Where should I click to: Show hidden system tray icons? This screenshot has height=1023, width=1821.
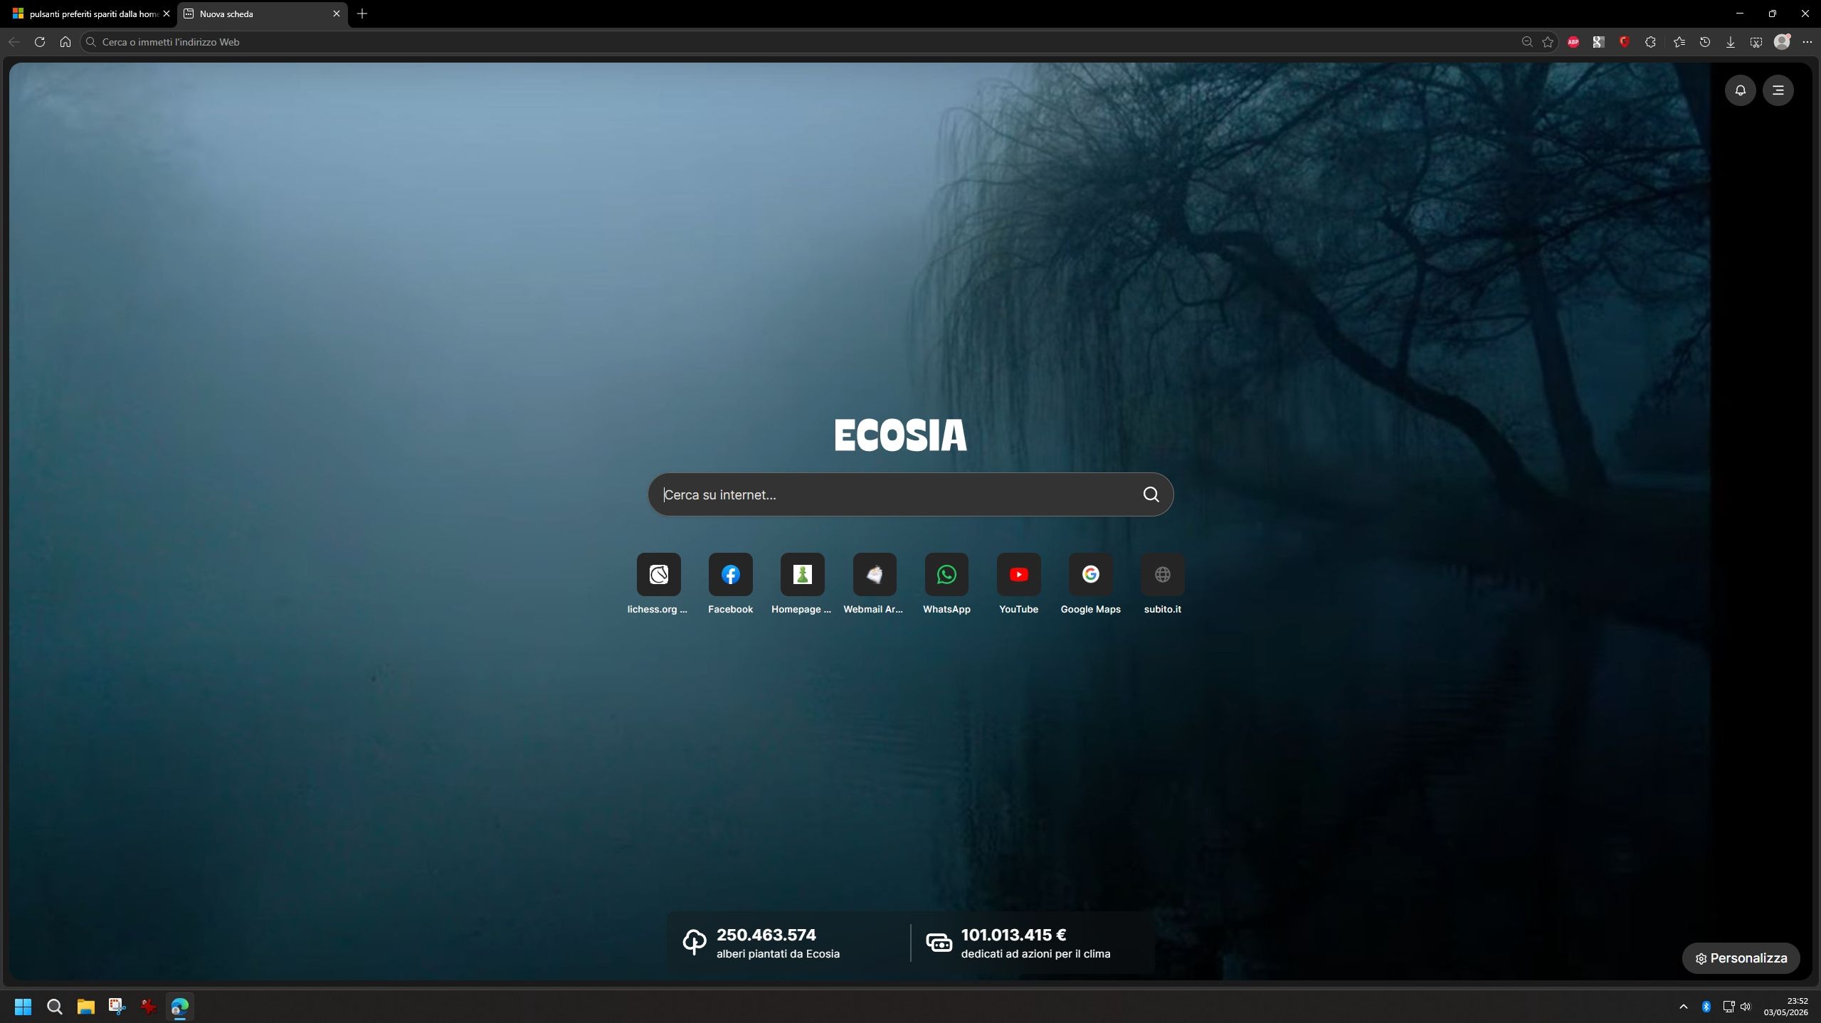click(x=1684, y=1007)
